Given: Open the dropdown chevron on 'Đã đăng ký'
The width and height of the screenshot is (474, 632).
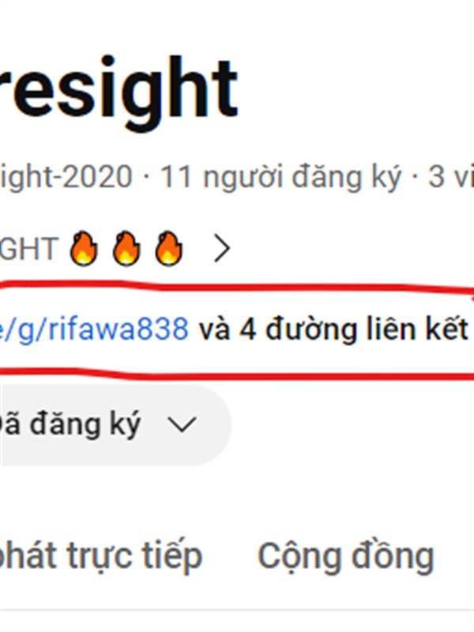Looking at the screenshot, I should [x=182, y=425].
